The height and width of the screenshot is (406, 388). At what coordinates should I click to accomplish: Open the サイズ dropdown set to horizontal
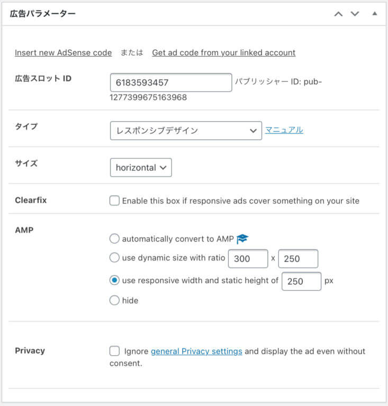[x=141, y=168]
